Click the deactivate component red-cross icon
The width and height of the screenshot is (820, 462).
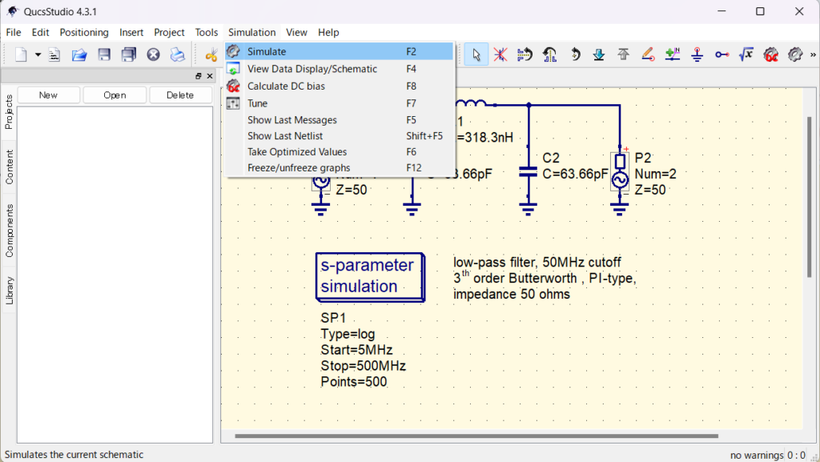[500, 54]
